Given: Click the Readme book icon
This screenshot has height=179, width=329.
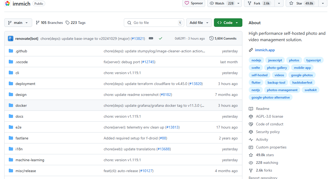Looking at the screenshot, I should 251,109.
